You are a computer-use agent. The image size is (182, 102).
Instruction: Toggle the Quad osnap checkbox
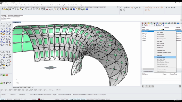(x=35, y=90)
